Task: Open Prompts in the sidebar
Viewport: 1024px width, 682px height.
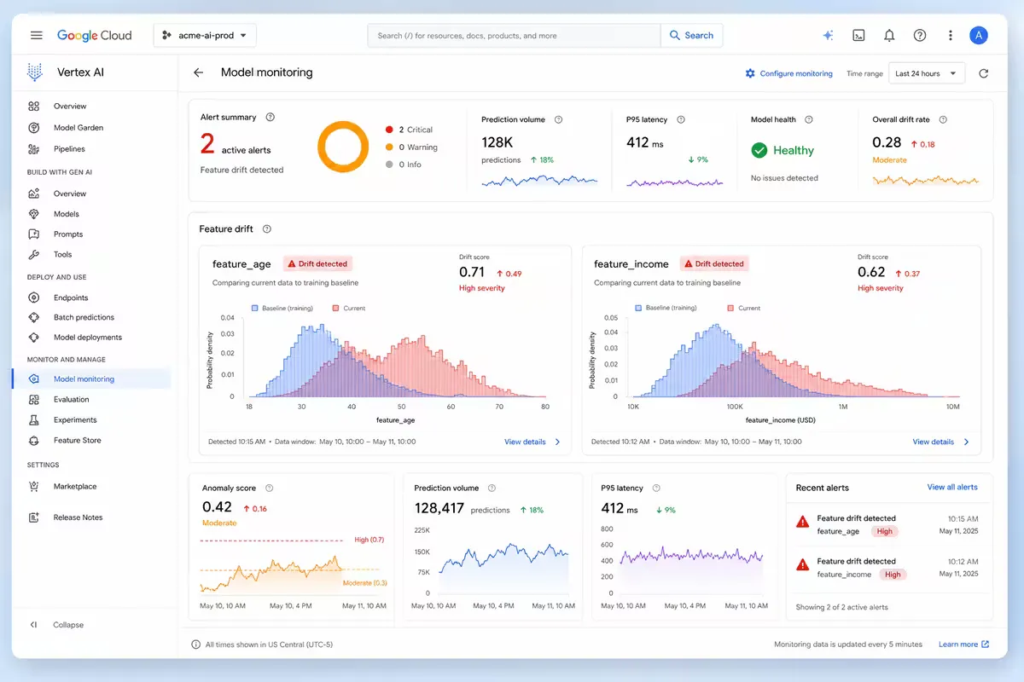Action: click(91, 234)
